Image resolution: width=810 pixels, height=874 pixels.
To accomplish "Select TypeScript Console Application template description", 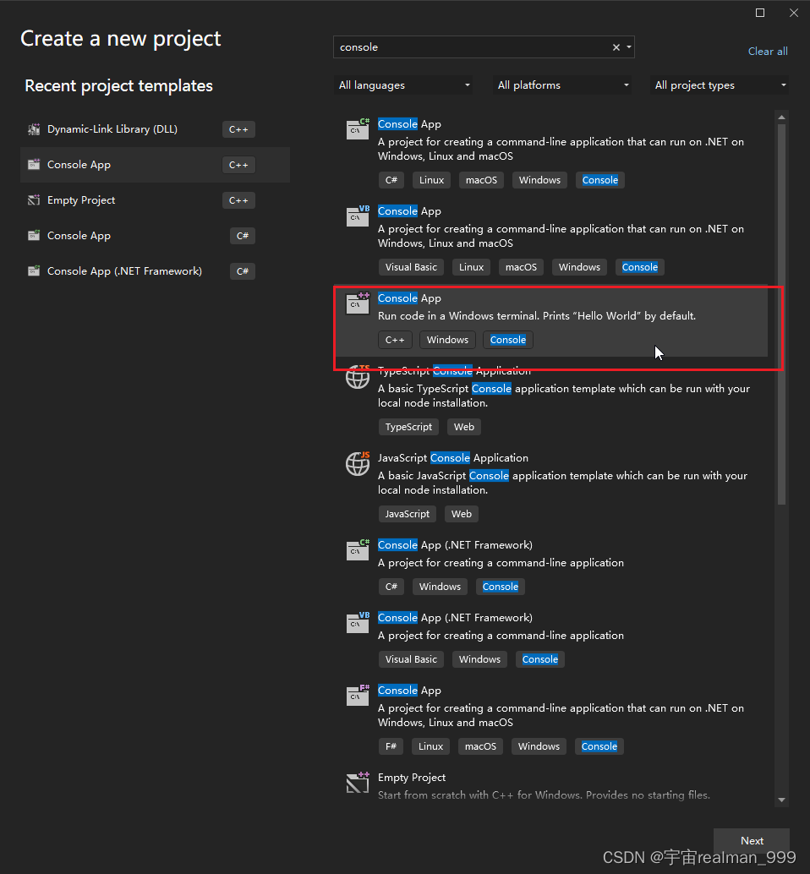I will pos(564,396).
